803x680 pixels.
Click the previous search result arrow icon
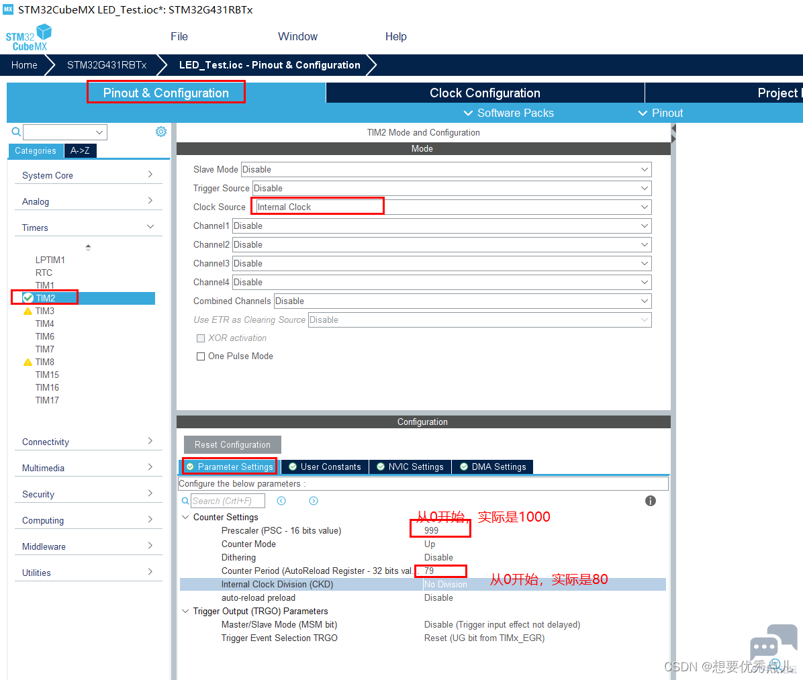[x=281, y=501]
